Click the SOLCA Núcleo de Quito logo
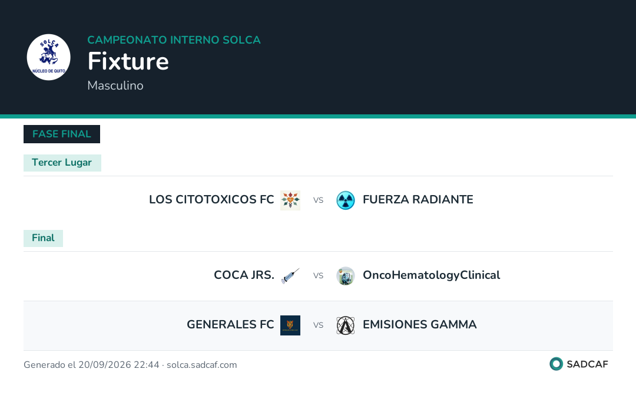 (x=49, y=57)
